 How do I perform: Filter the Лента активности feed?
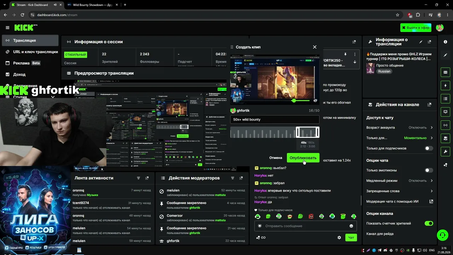tap(138, 178)
